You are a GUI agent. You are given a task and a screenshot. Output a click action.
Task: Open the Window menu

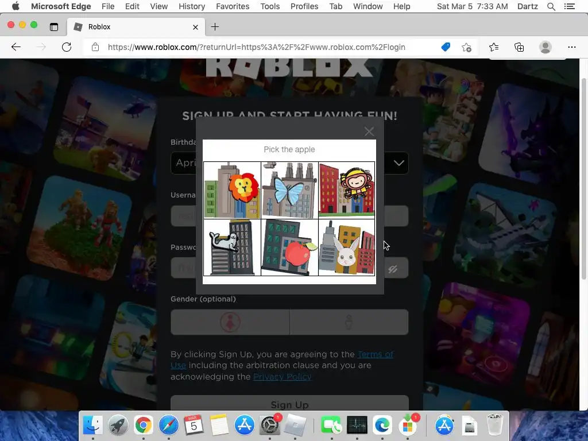[368, 6]
